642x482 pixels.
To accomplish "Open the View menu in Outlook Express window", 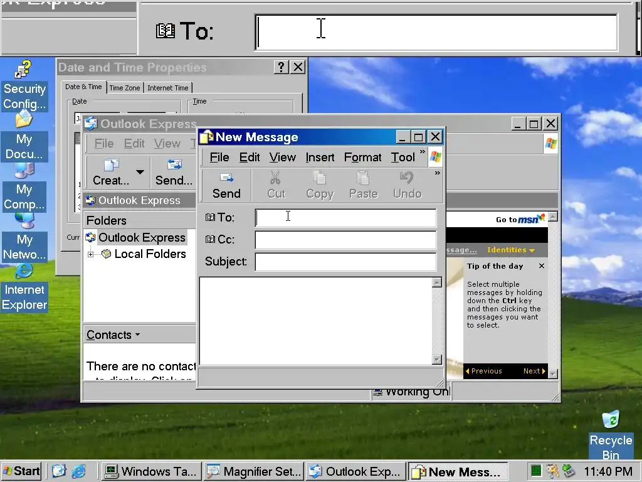I will click(x=167, y=144).
